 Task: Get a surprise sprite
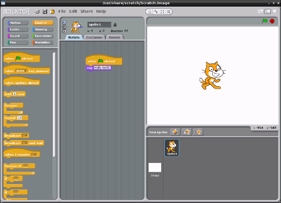click(x=198, y=132)
